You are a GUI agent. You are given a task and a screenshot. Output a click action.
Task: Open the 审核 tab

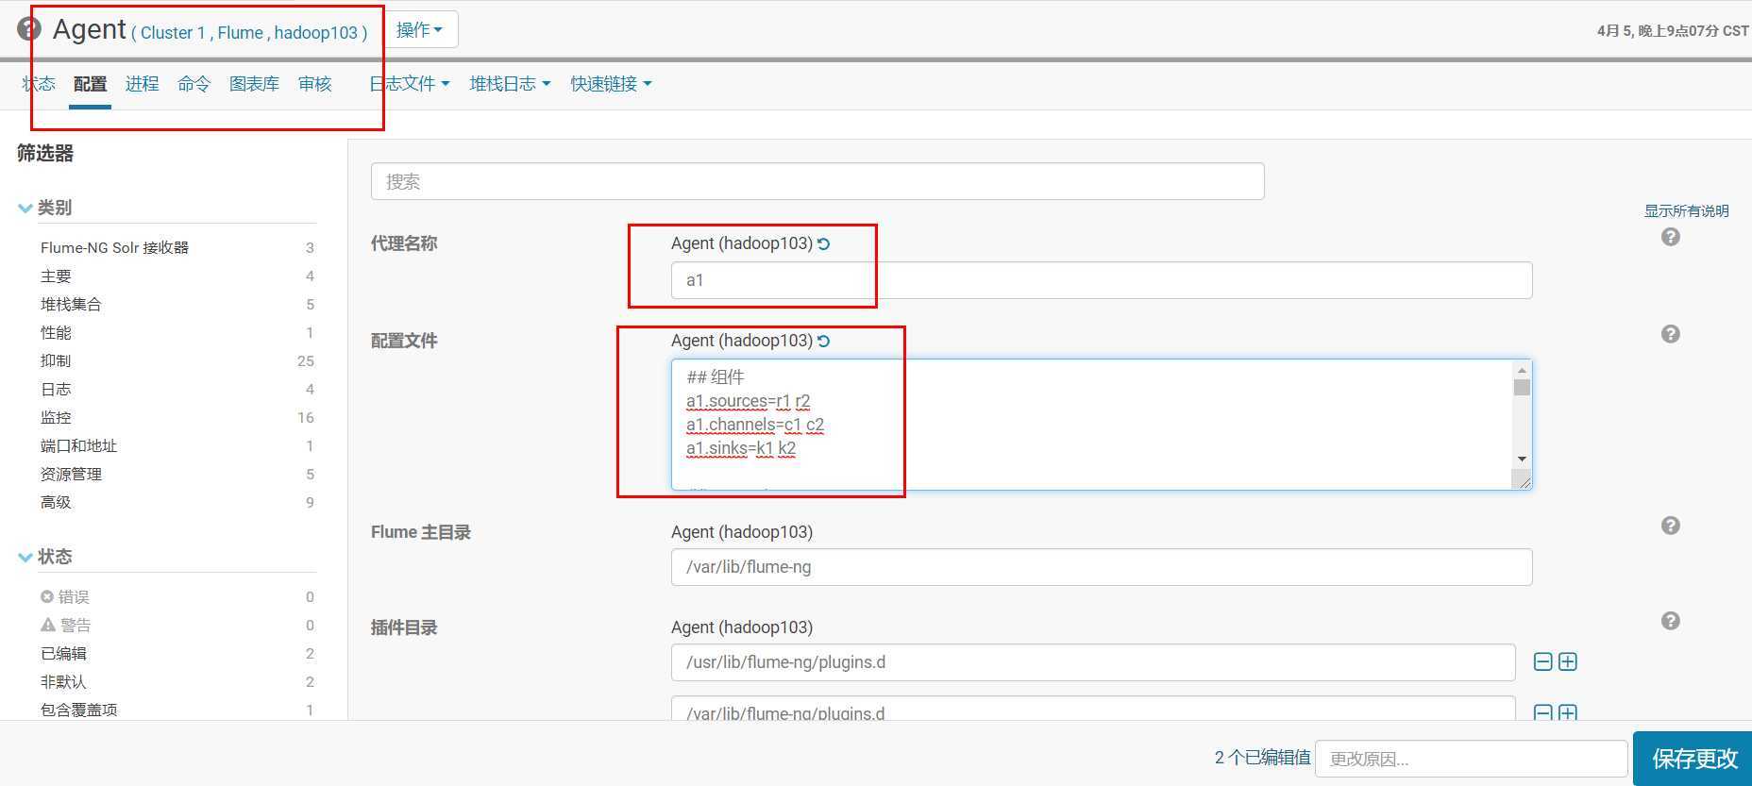[x=314, y=84]
